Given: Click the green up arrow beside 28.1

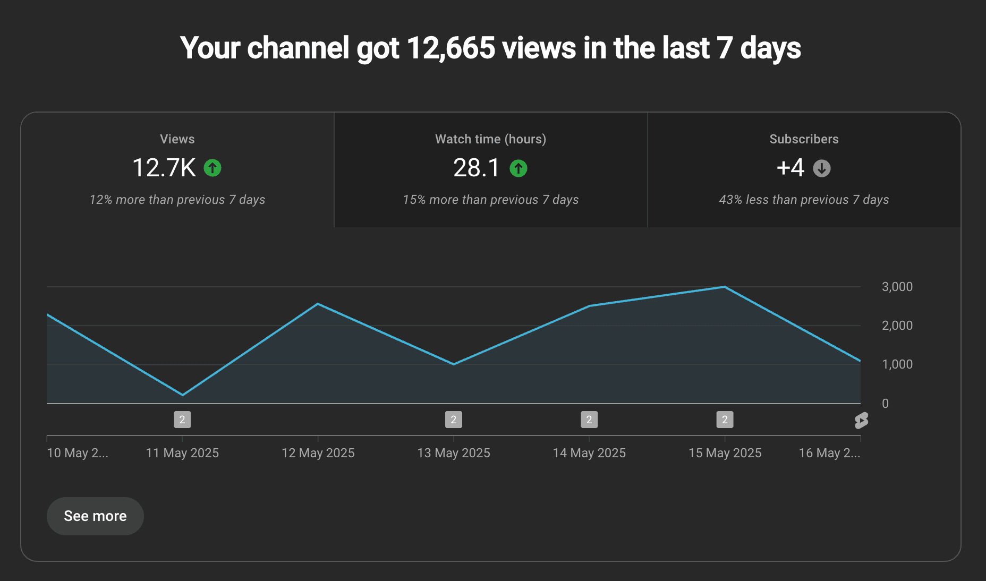Looking at the screenshot, I should coord(518,168).
